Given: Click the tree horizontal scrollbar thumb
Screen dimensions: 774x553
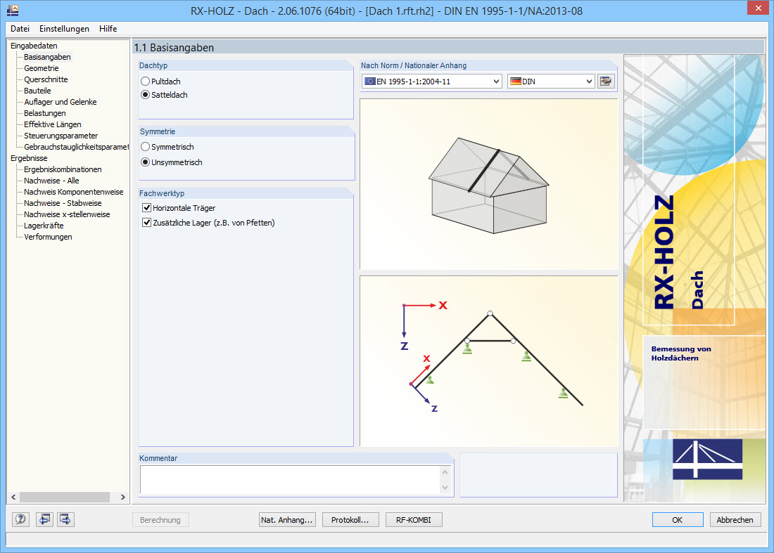Looking at the screenshot, I should tap(65, 497).
